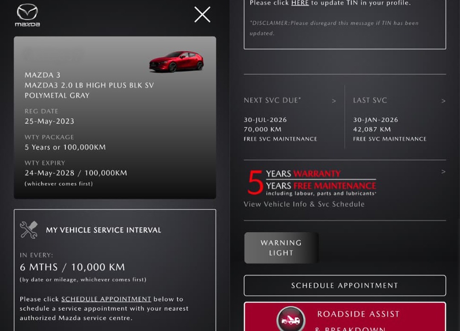Select the MY VEHICLE SERVICE INTERVAL heading
Image resolution: width=460 pixels, height=331 pixels.
pyautogui.click(x=103, y=230)
